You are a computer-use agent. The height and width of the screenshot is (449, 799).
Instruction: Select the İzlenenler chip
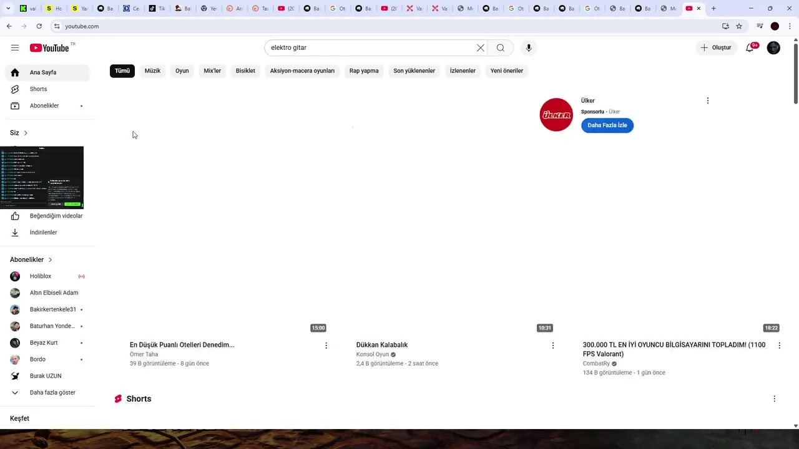[463, 71]
